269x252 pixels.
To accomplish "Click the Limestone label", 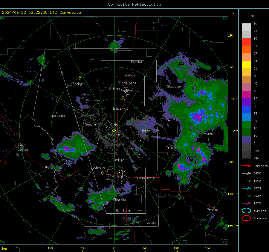I will click(56, 116).
